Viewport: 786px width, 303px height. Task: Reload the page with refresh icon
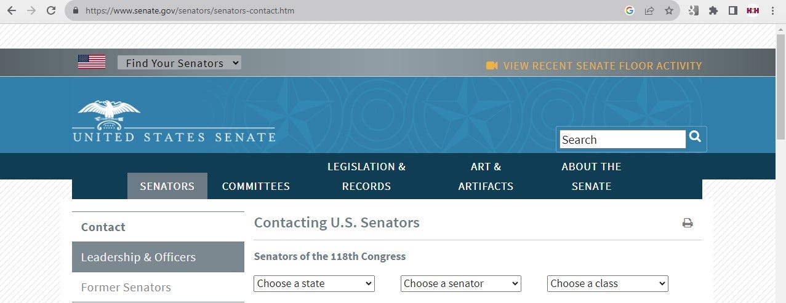pos(51,10)
